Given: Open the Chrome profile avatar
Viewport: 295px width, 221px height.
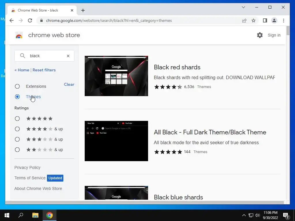Looking at the screenshot, I should [x=274, y=20].
